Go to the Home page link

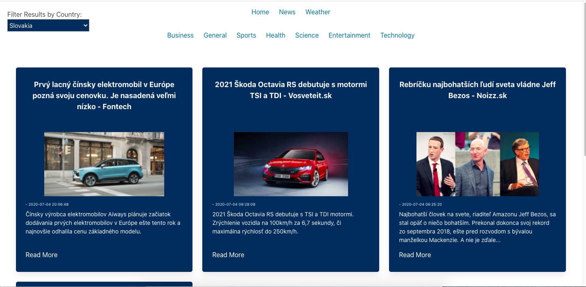pyautogui.click(x=260, y=12)
